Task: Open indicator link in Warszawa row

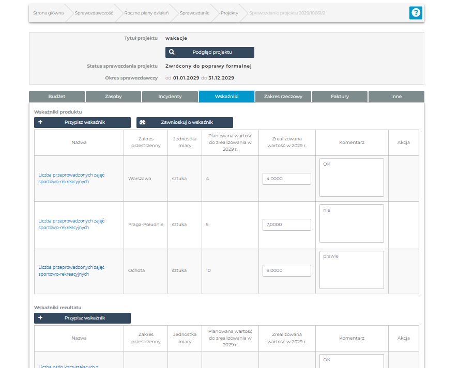Action: coord(71,178)
